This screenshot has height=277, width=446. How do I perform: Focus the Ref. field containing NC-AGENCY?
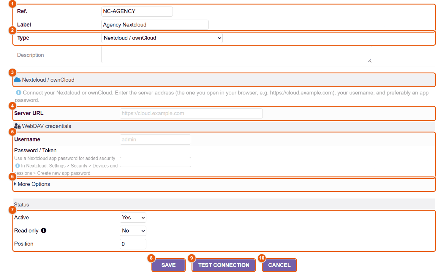click(x=137, y=11)
